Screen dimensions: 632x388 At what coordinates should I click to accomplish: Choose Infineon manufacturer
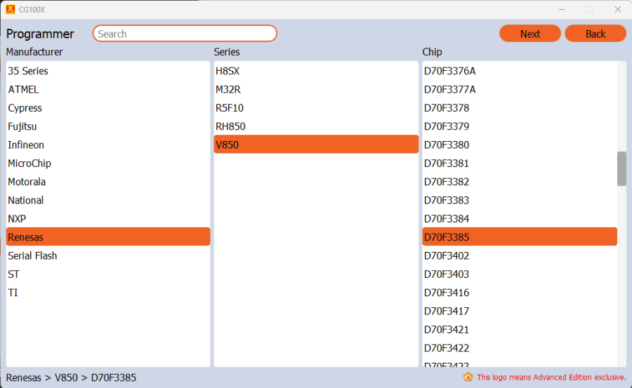point(26,145)
